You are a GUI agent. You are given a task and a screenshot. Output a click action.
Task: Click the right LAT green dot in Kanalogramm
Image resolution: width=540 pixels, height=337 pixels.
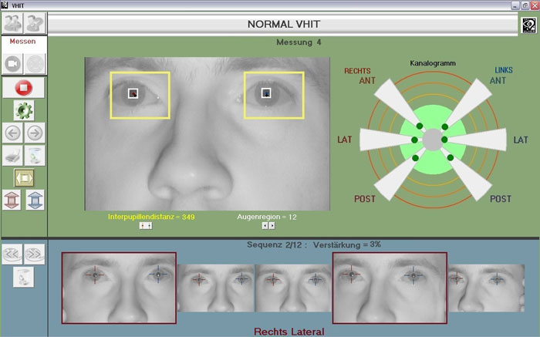point(444,140)
